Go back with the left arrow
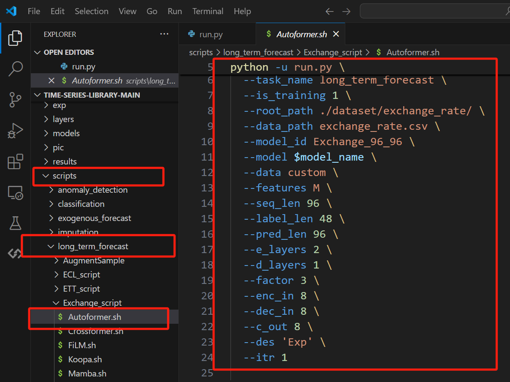This screenshot has width=510, height=382. [329, 12]
